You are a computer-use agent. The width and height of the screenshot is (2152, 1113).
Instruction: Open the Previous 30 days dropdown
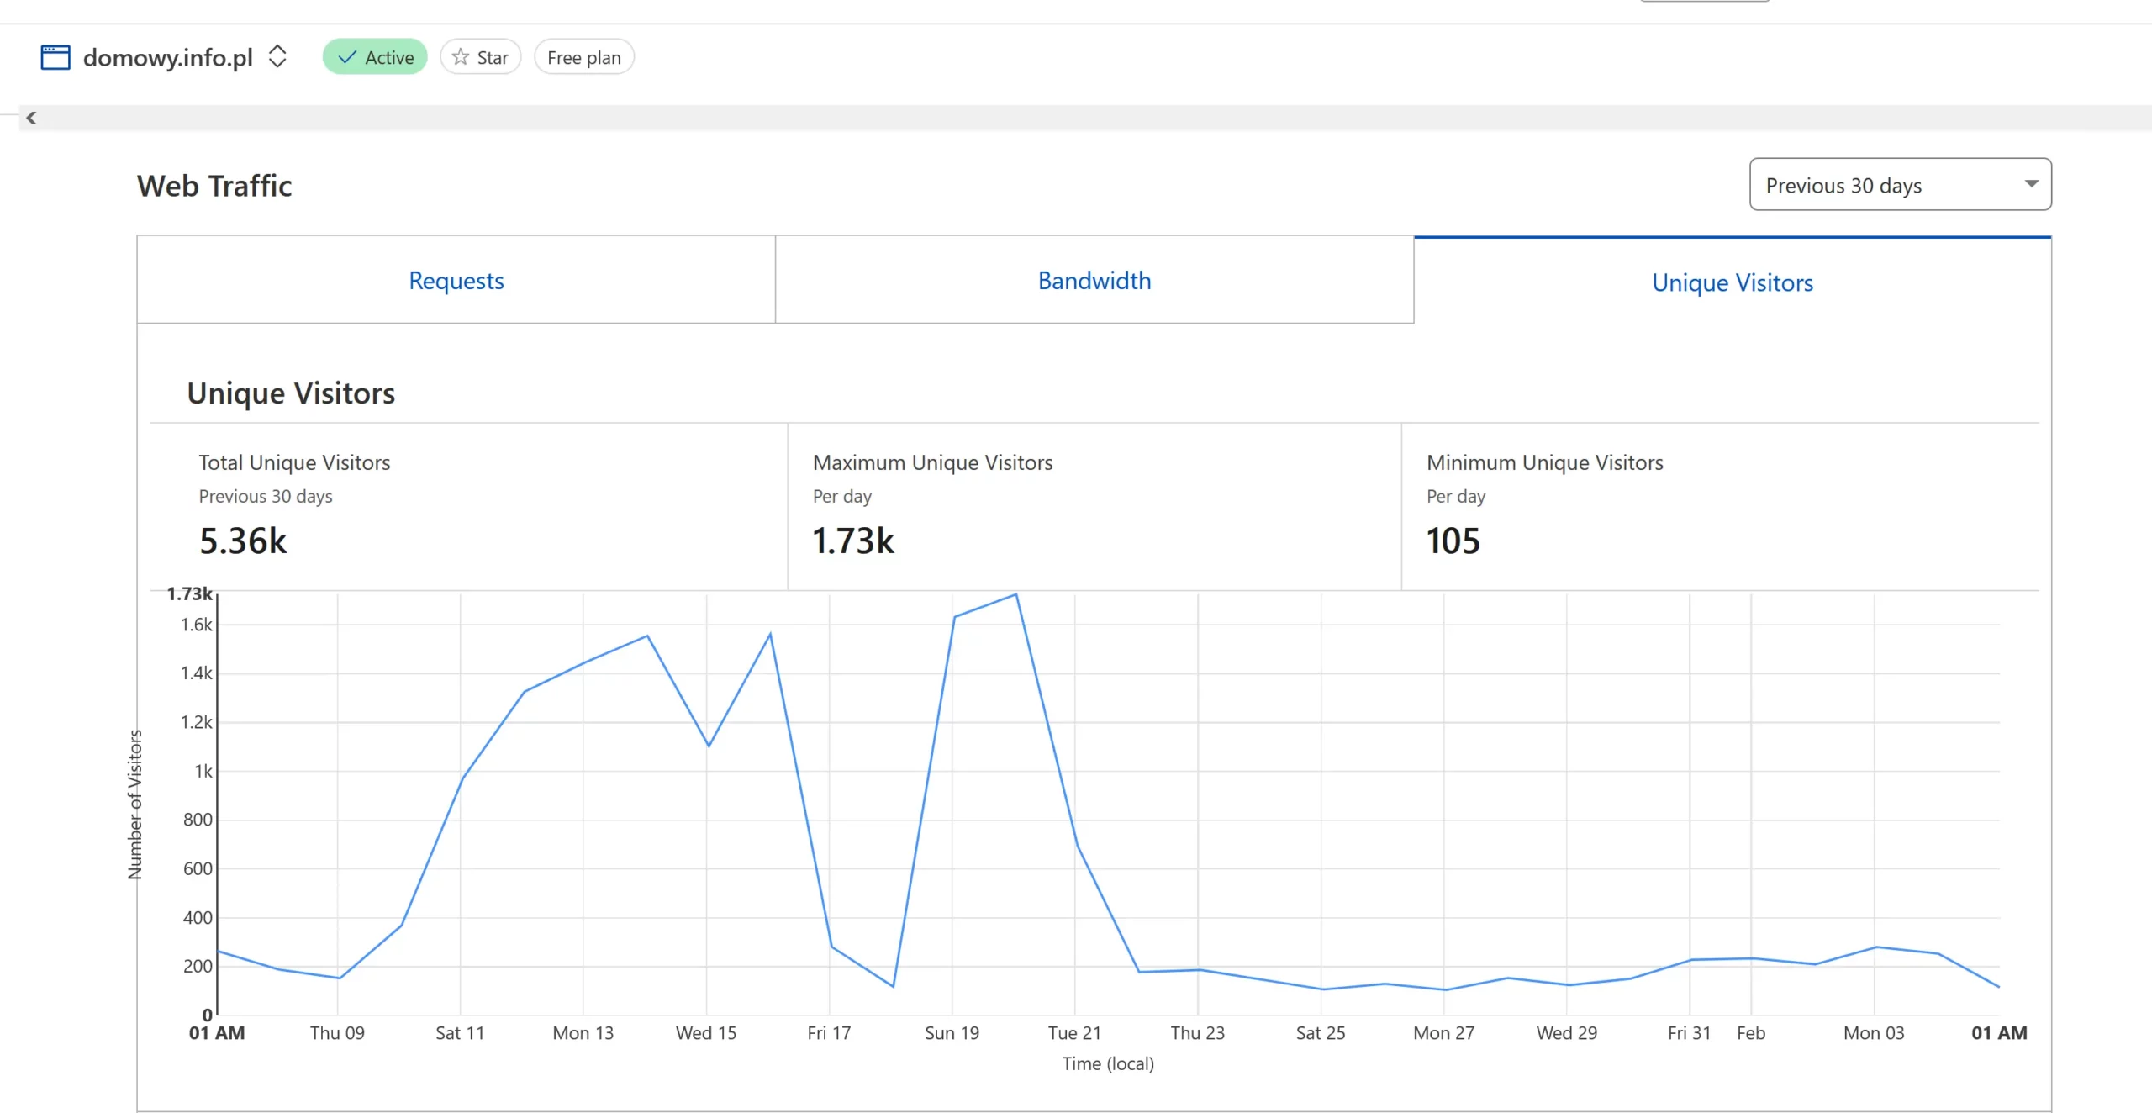click(1899, 185)
